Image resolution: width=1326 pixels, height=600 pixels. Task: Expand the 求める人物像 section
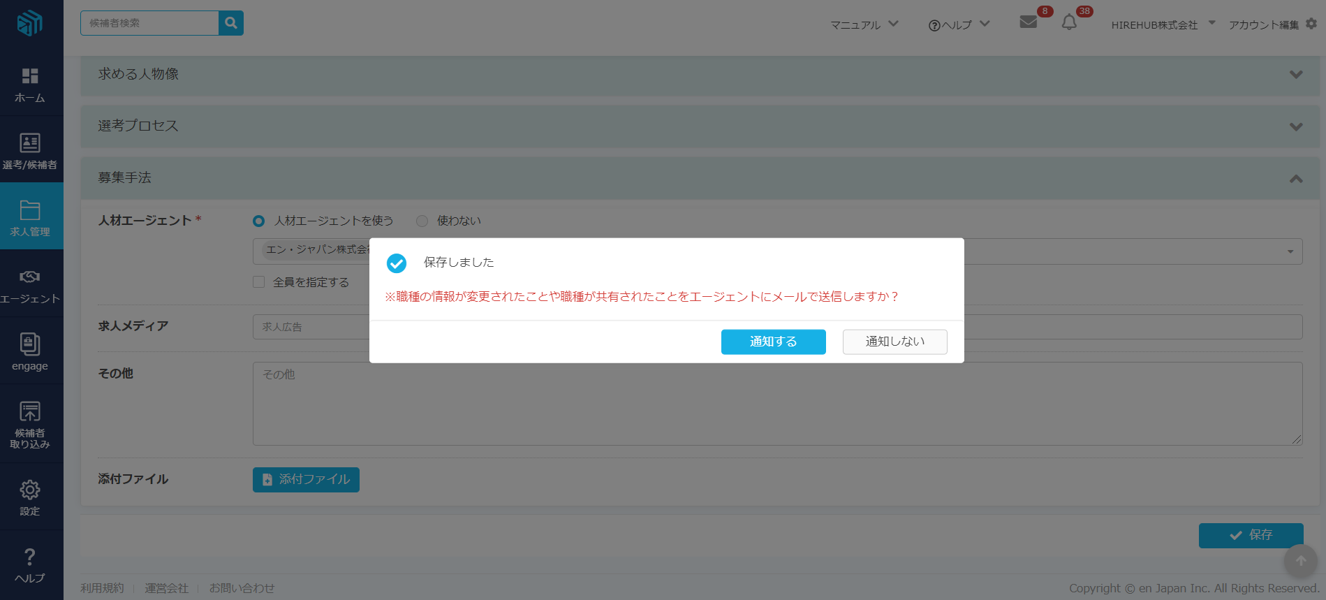1296,75
